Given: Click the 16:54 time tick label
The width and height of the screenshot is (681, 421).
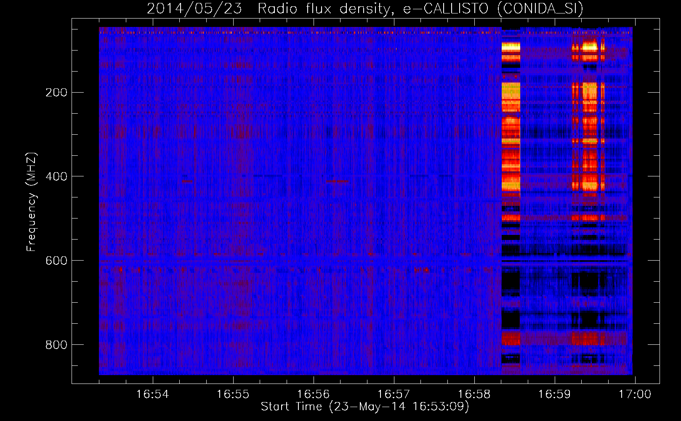Looking at the screenshot, I should pos(152,394).
